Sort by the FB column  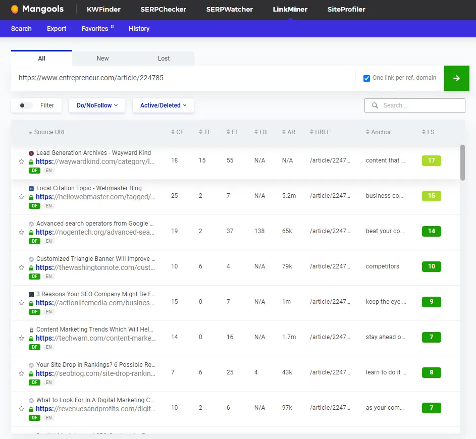[260, 132]
